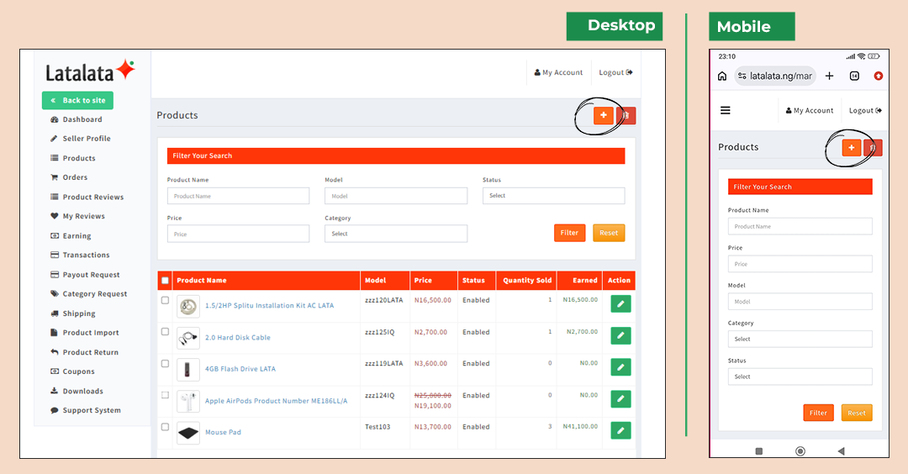Toggle the select-all checkbox in table header
The height and width of the screenshot is (474, 908).
[x=165, y=280]
